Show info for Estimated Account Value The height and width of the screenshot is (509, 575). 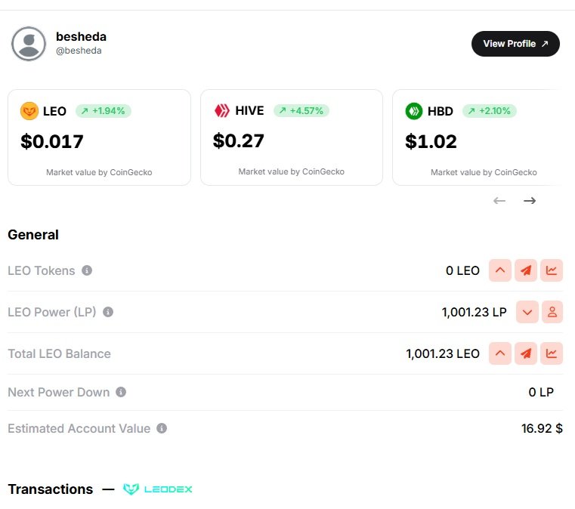point(162,428)
